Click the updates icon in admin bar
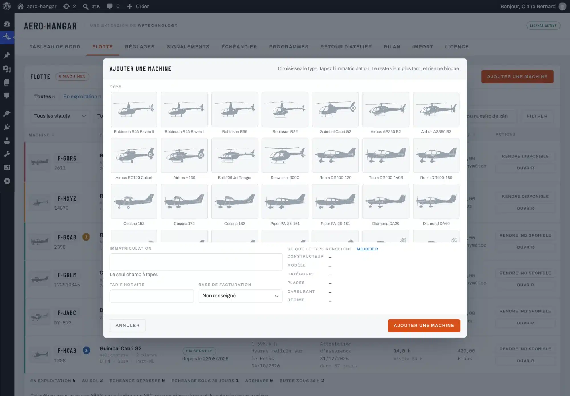Screen dimensions: 570x396 tap(66, 6)
